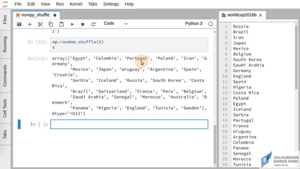Show the Files sidebar panel
This screenshot has height=169, width=300.
point(5,20)
